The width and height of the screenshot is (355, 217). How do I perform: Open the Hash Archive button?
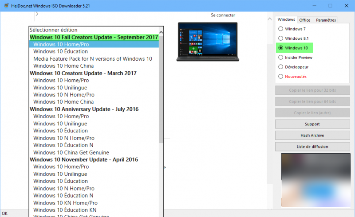312,136
